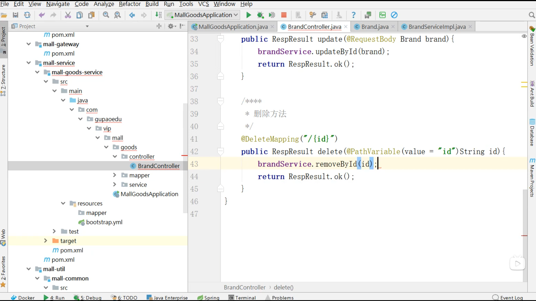Run with Coverage using the shield icon
Screen dimensions: 536x301
272,15
